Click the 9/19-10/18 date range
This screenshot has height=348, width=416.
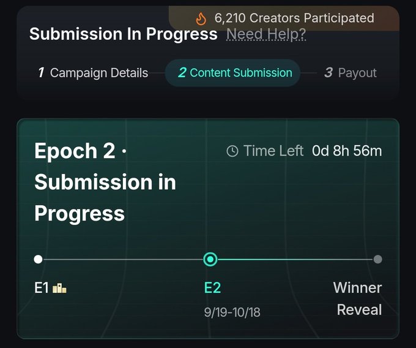pos(232,312)
